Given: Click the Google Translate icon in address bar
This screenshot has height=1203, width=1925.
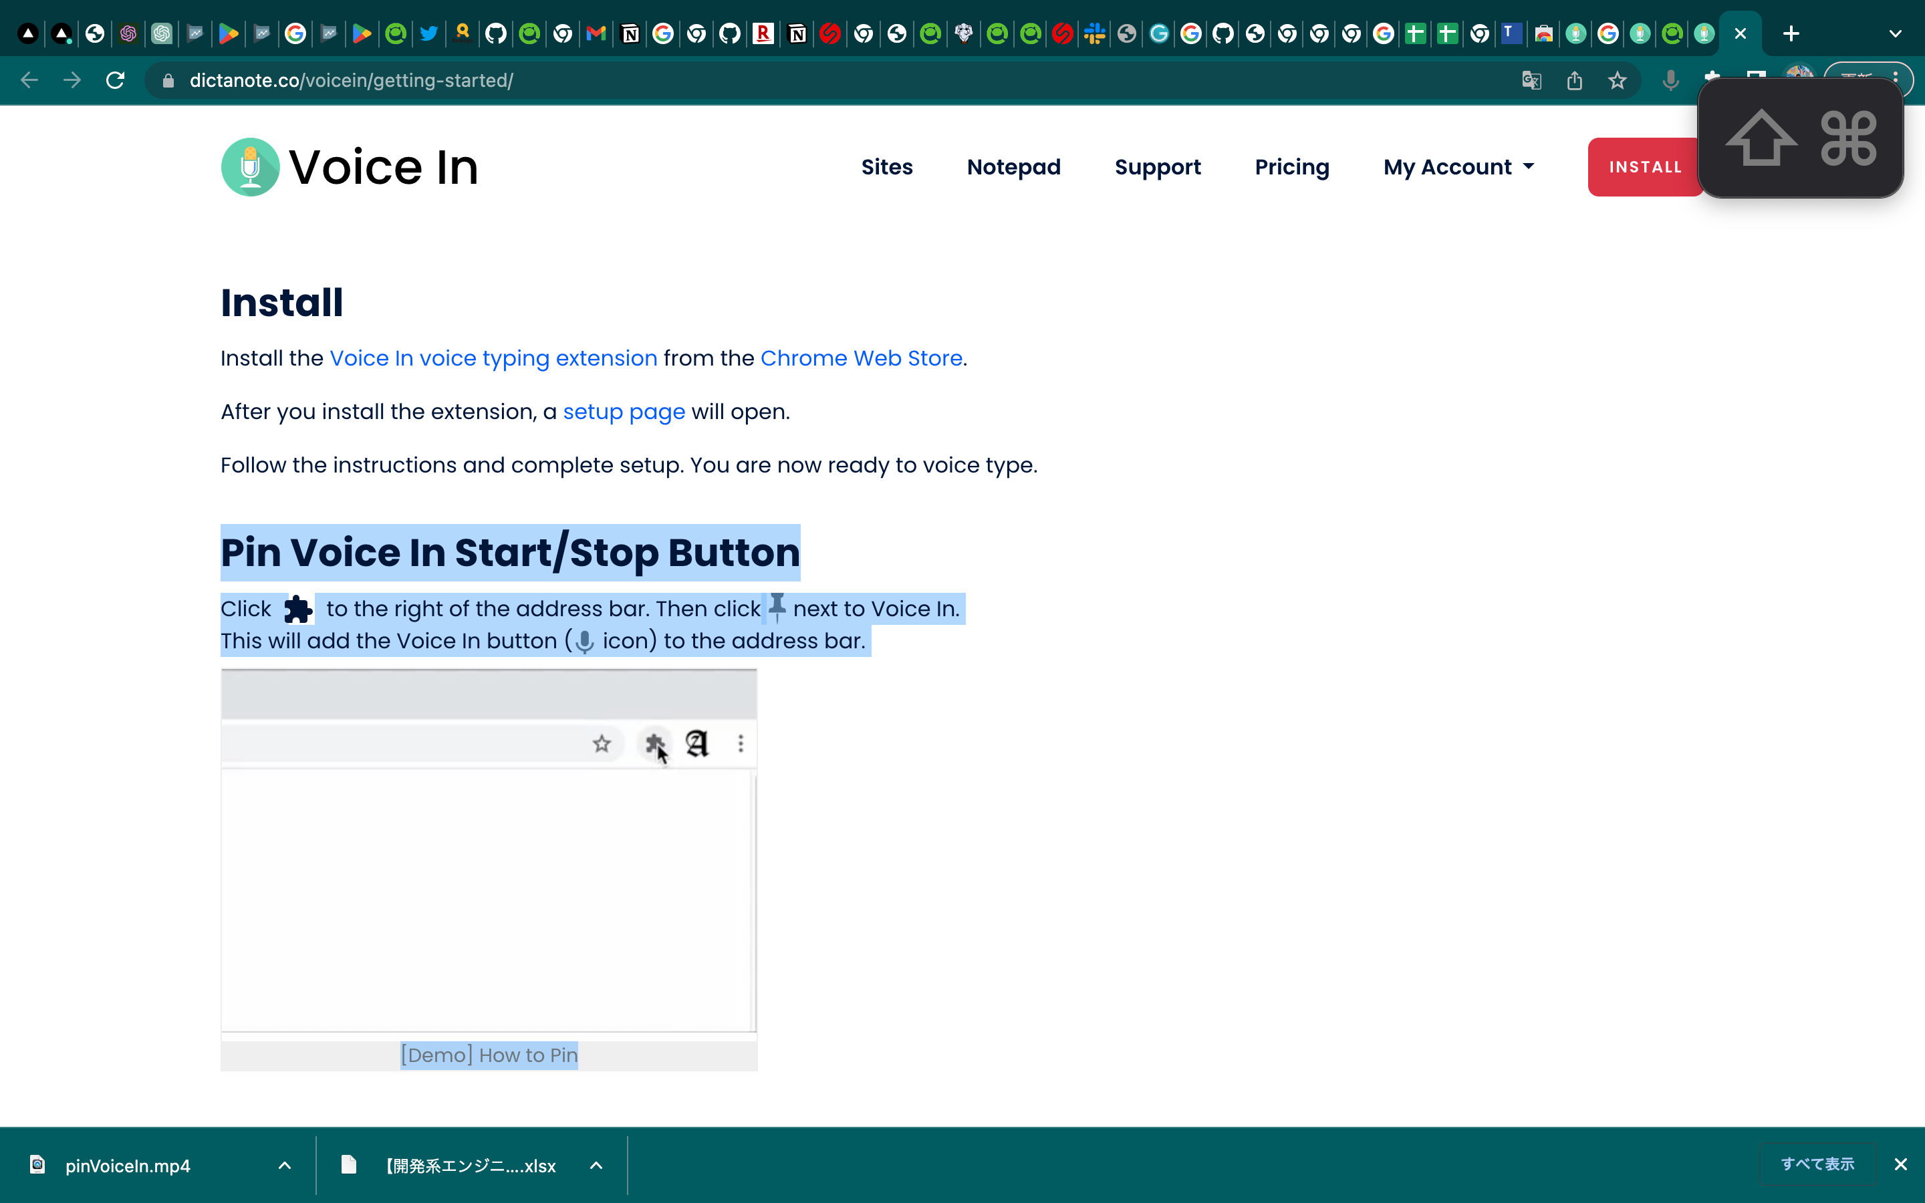Looking at the screenshot, I should (x=1531, y=80).
